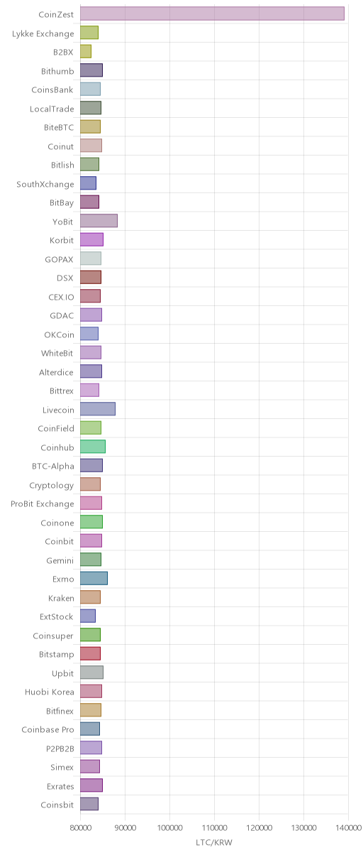Select the SouthXchange bar
The image size is (363, 855).
click(88, 183)
